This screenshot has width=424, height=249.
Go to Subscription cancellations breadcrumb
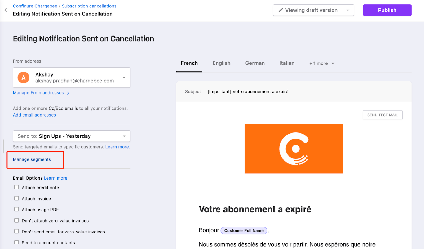pos(89,6)
